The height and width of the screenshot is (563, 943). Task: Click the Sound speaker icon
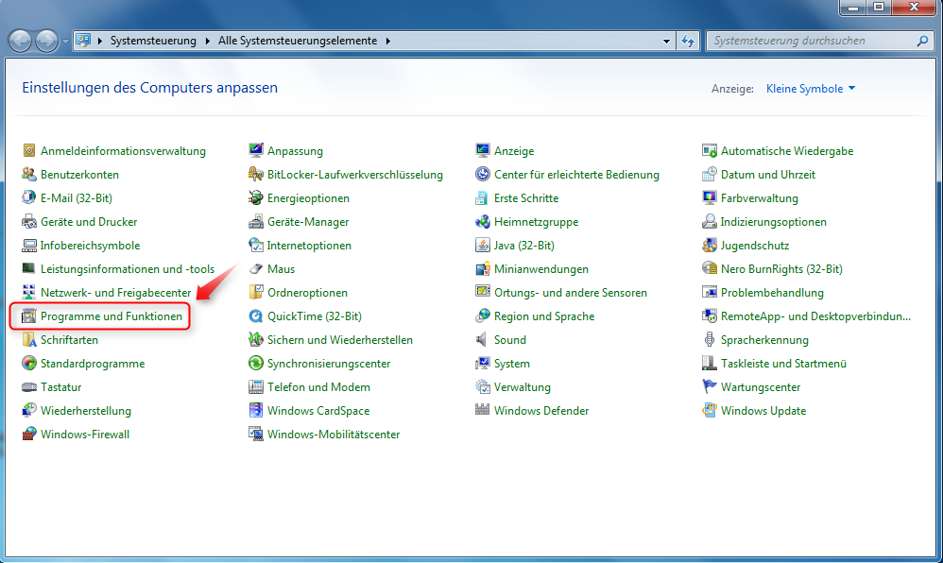tap(482, 339)
